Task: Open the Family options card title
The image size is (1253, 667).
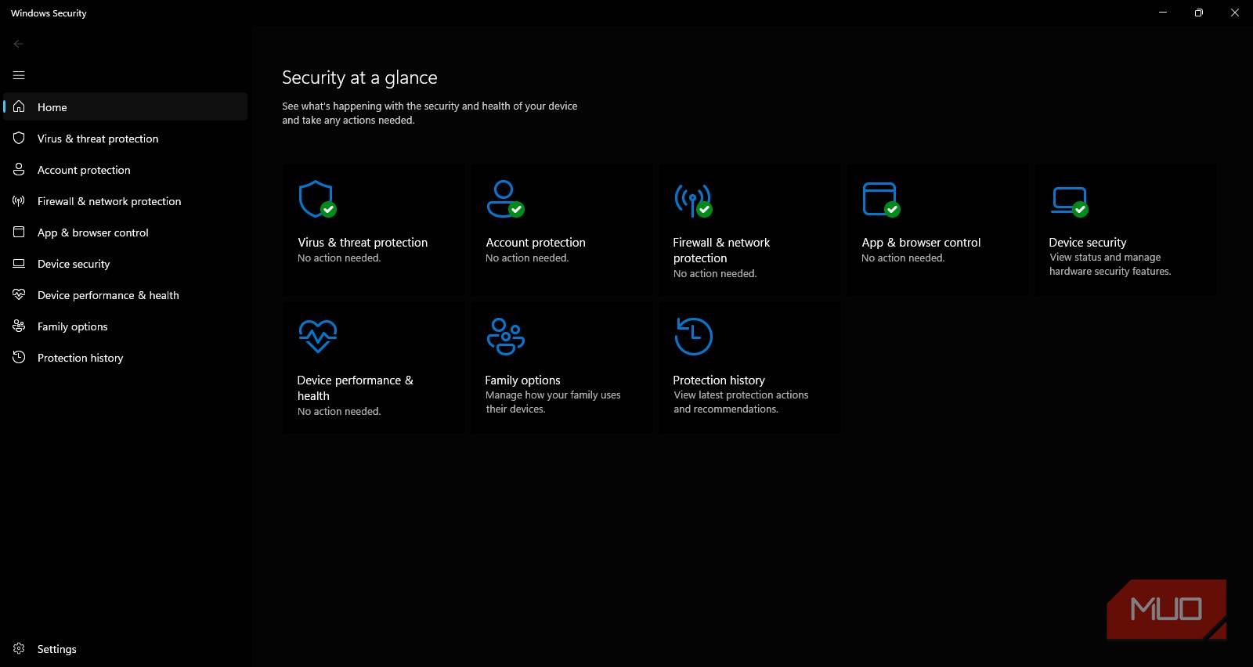Action: pyautogui.click(x=522, y=380)
